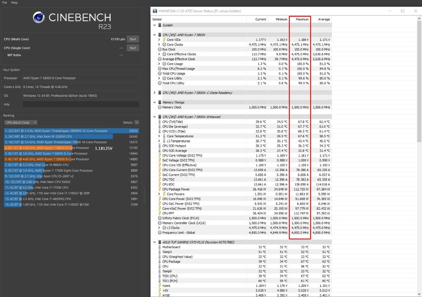Click the Total CPU Usage sensor icon

(160, 74)
